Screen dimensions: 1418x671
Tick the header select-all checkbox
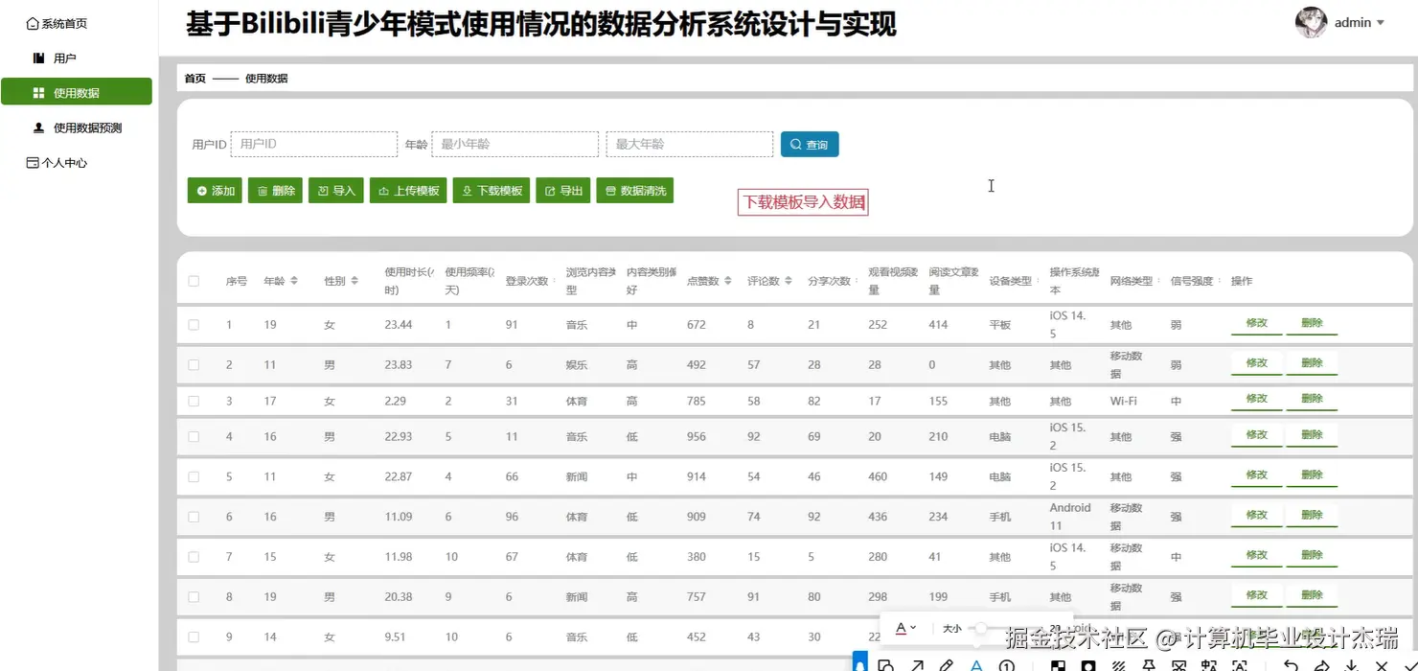coord(194,281)
